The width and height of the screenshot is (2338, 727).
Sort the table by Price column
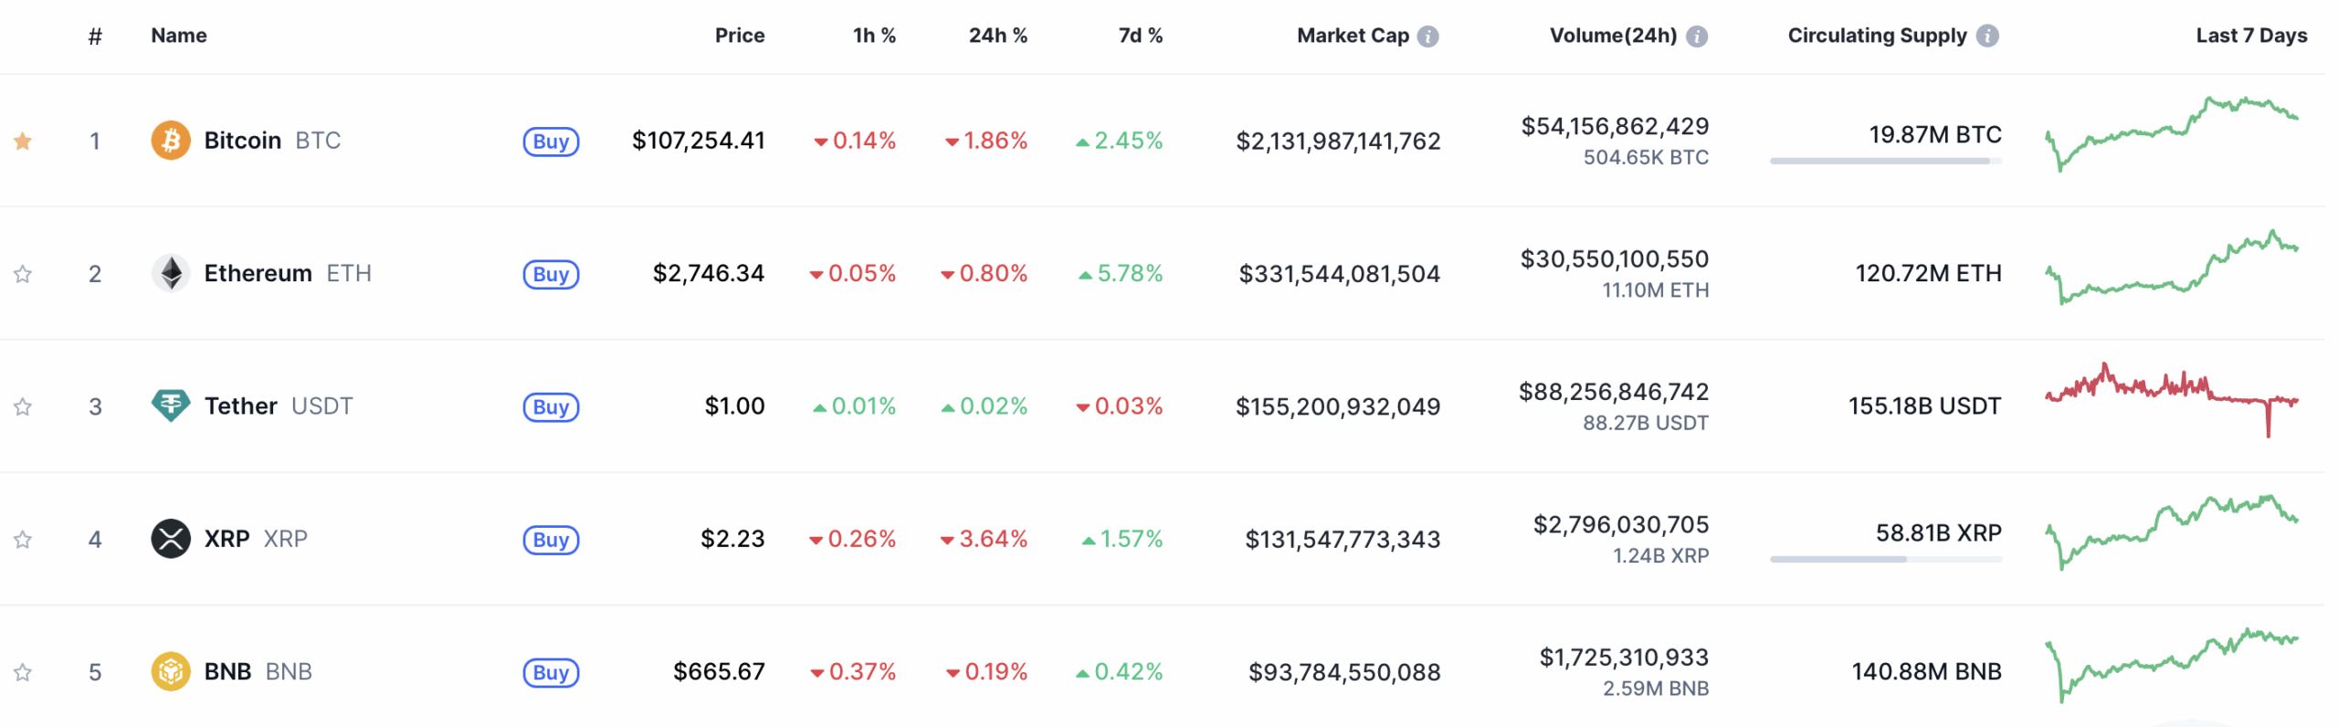[741, 36]
